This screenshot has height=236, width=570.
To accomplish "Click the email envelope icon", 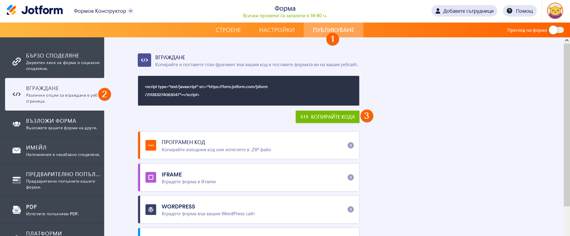I will click(17, 151).
